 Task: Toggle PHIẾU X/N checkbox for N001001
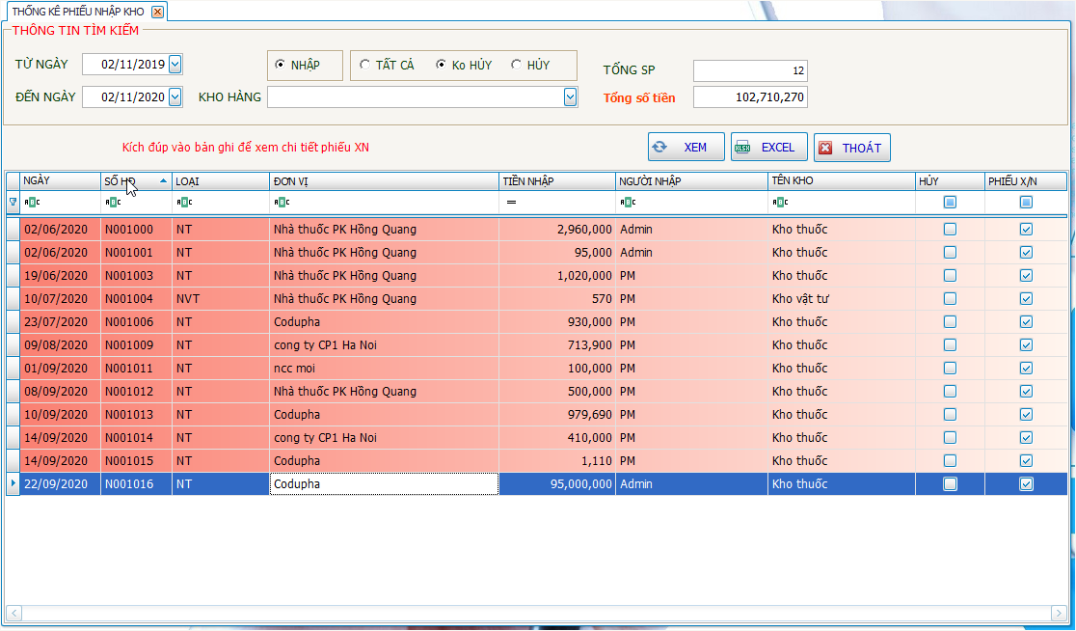1026,253
